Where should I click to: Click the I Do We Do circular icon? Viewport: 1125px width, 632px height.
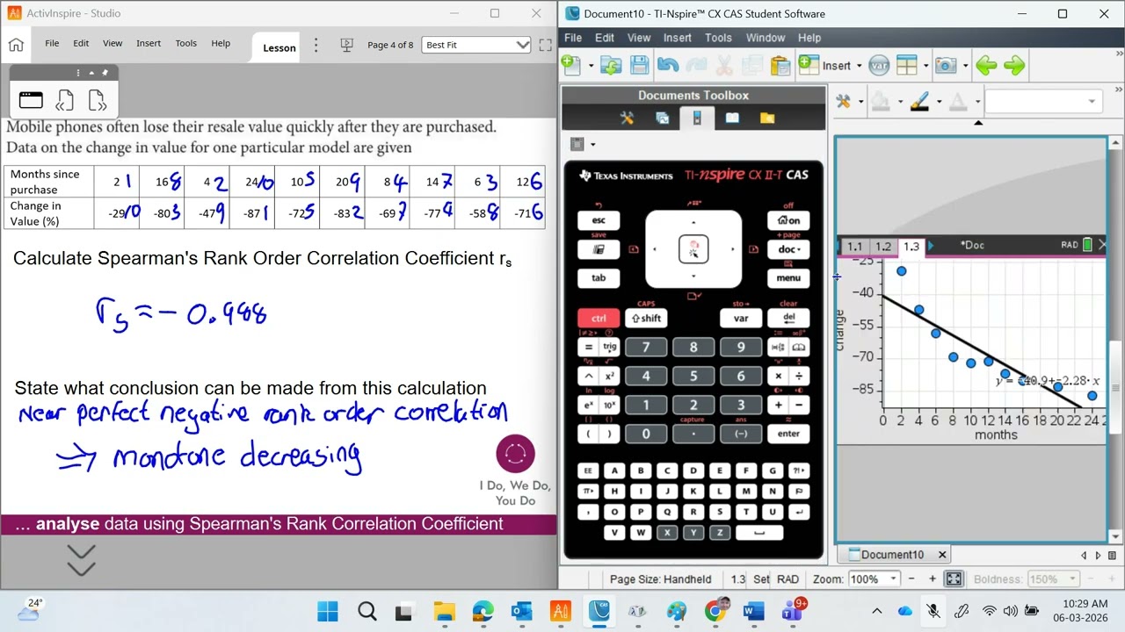[x=515, y=454]
